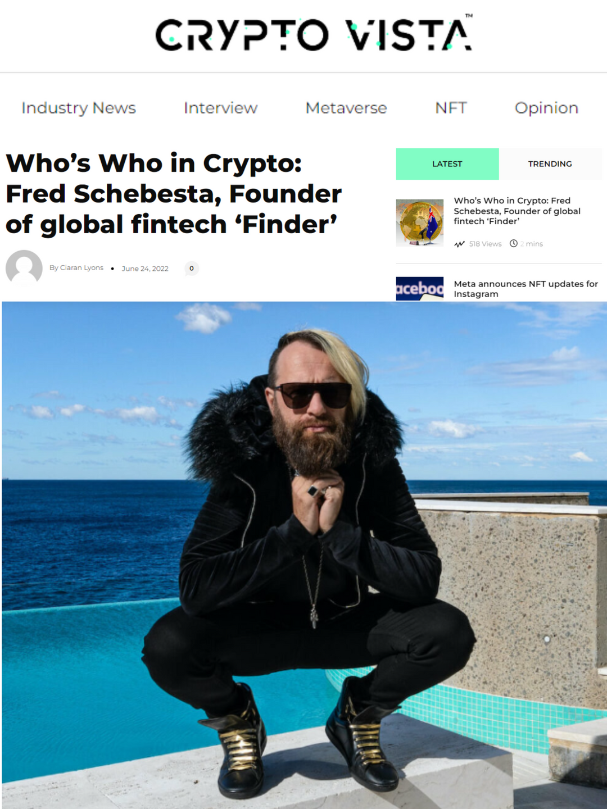Open the Opinion section
Image resolution: width=607 pixels, height=809 pixels.
[x=546, y=108]
